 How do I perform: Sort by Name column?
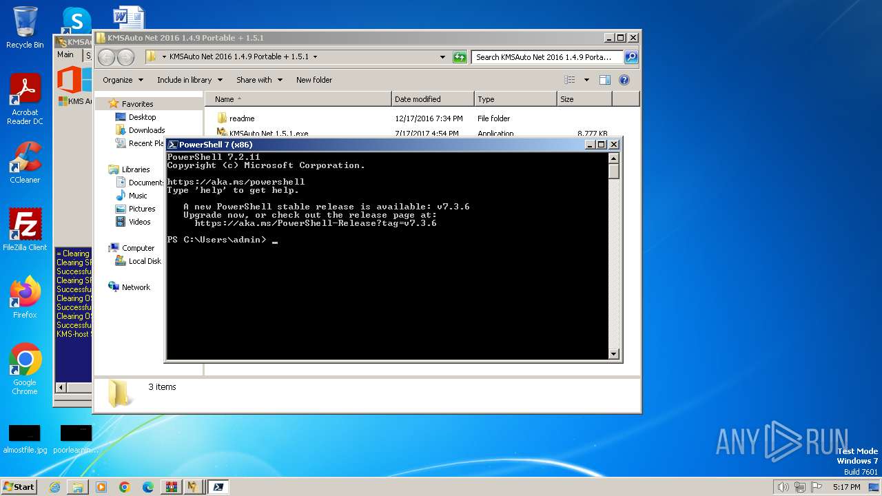298,99
